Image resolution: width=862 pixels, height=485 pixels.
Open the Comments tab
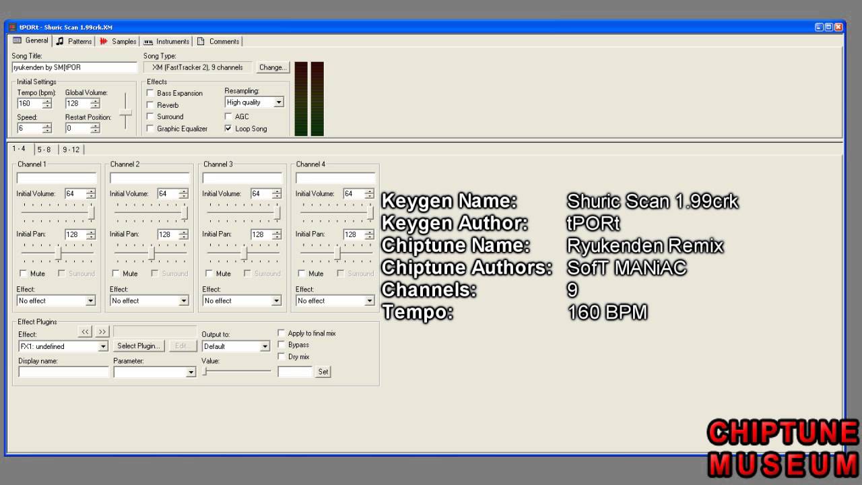click(x=218, y=41)
